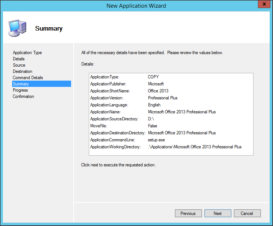The width and height of the screenshot is (273, 226).
Task: Jump to the Destination step
Action: click(22, 71)
